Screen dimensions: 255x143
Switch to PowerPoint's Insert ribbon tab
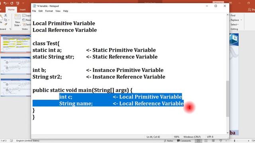click(x=22, y=10)
